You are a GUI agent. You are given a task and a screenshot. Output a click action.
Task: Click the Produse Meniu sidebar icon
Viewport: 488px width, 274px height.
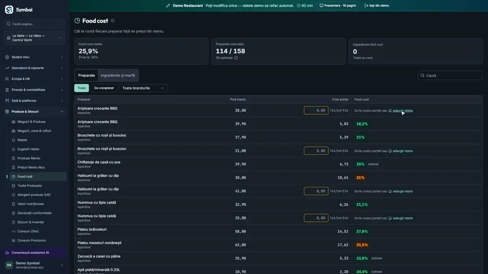(14, 158)
